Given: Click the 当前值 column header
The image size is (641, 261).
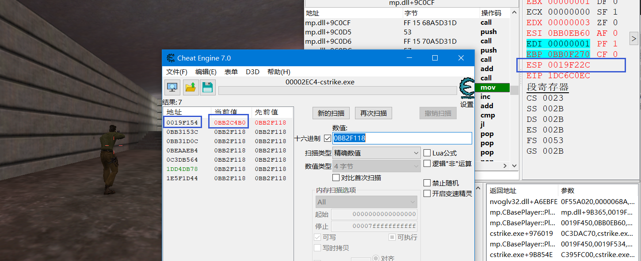Looking at the screenshot, I should 231,112.
